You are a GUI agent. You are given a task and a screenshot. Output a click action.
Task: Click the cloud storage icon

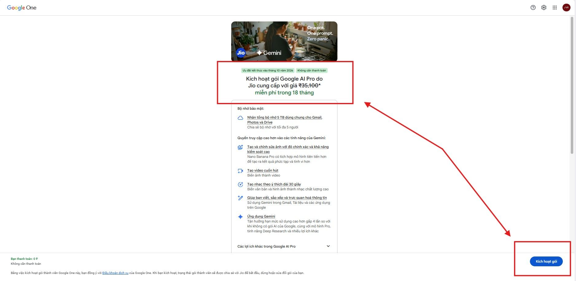(x=240, y=118)
